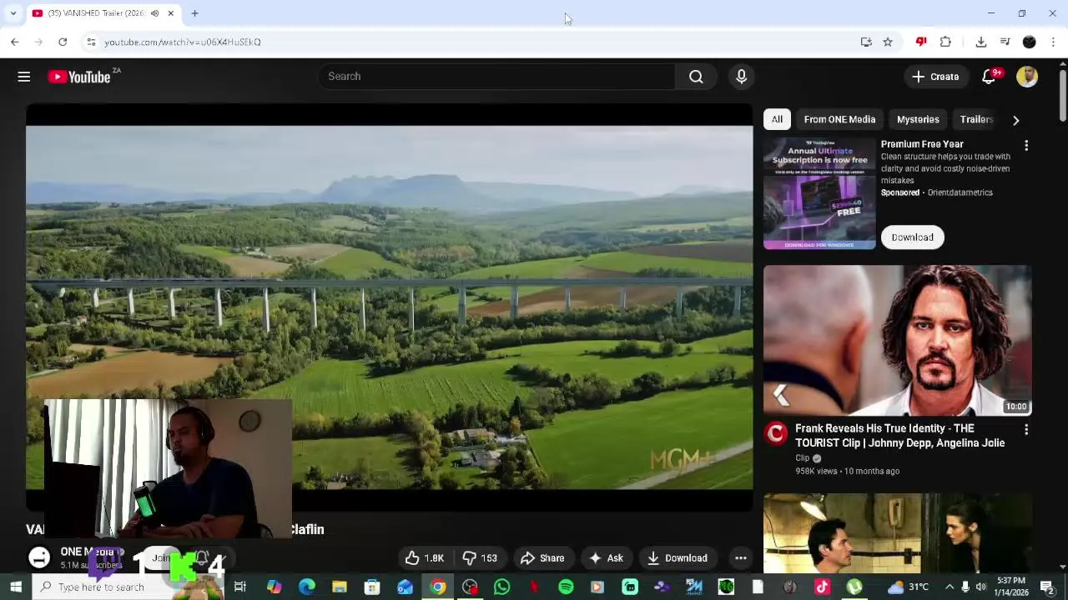Go back with the browser back arrow
Image resolution: width=1068 pixels, height=600 pixels.
tap(15, 42)
